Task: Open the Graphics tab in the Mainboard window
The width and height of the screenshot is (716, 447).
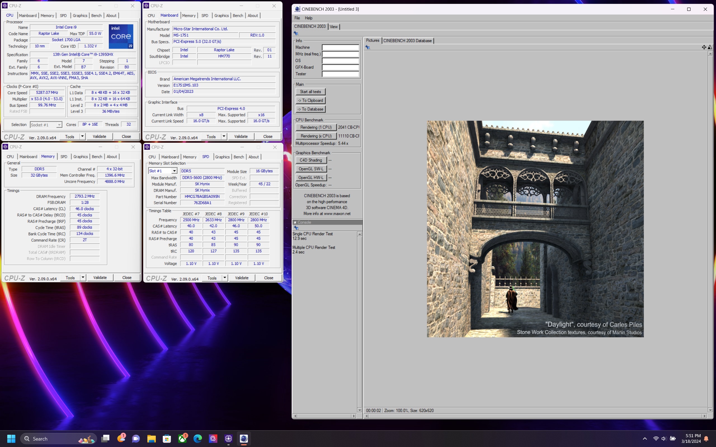Action: pos(222,15)
